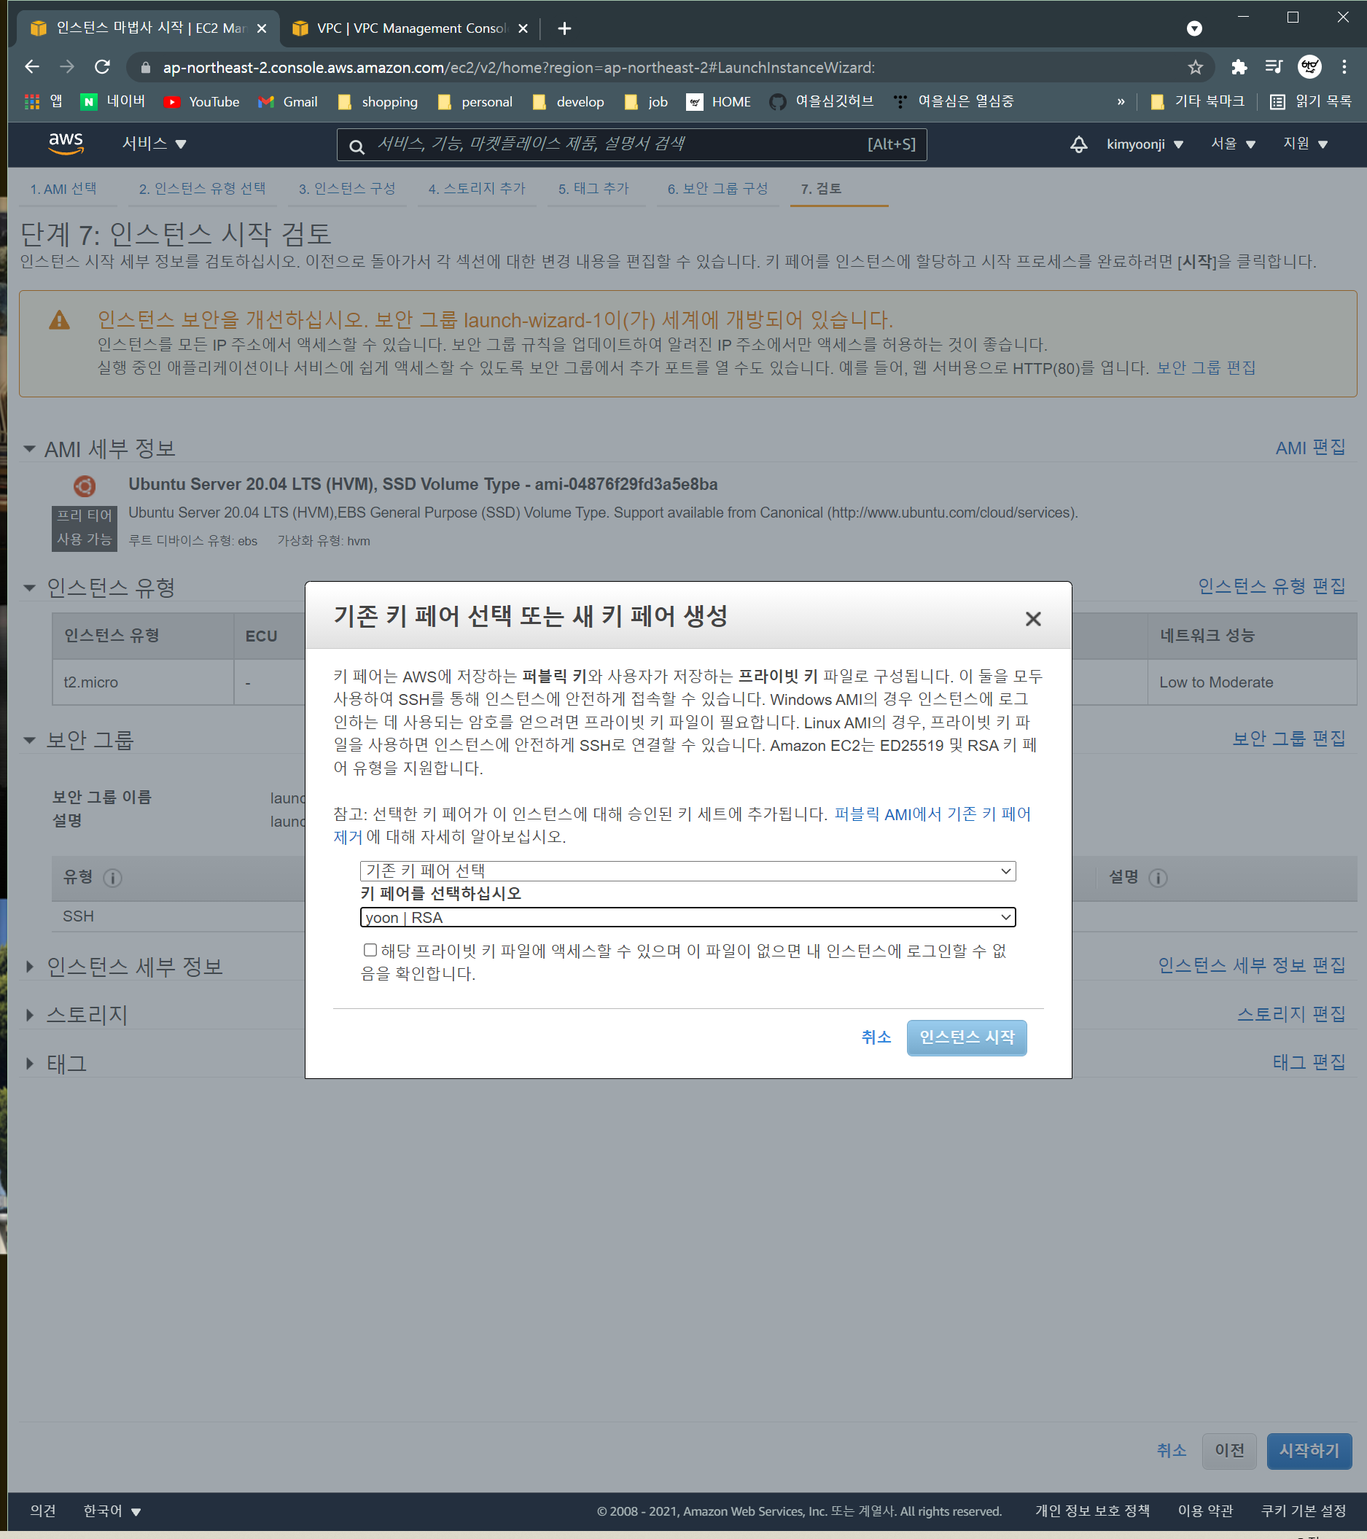Open the 기존 키 페어 선택 dropdown

(688, 871)
